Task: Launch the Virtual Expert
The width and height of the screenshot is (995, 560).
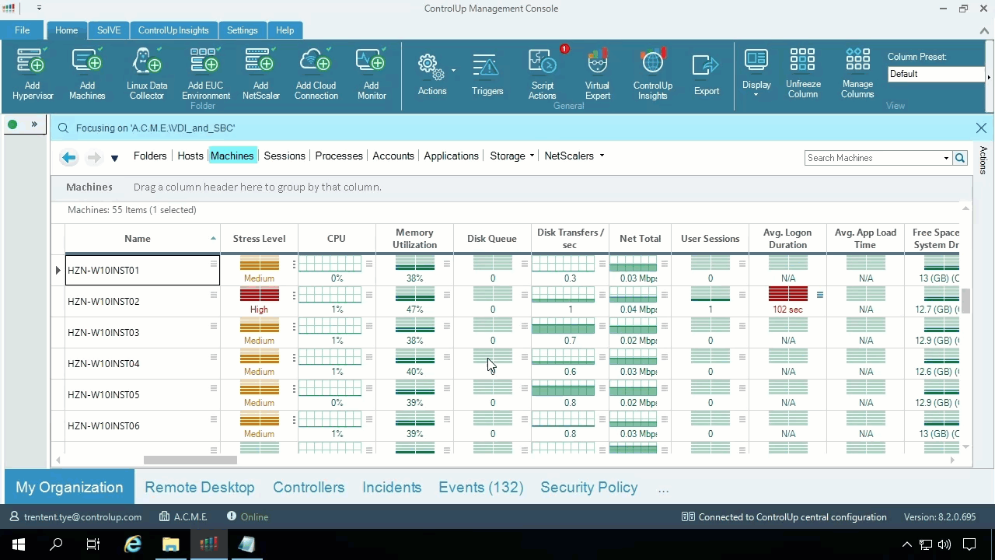Action: (x=597, y=74)
